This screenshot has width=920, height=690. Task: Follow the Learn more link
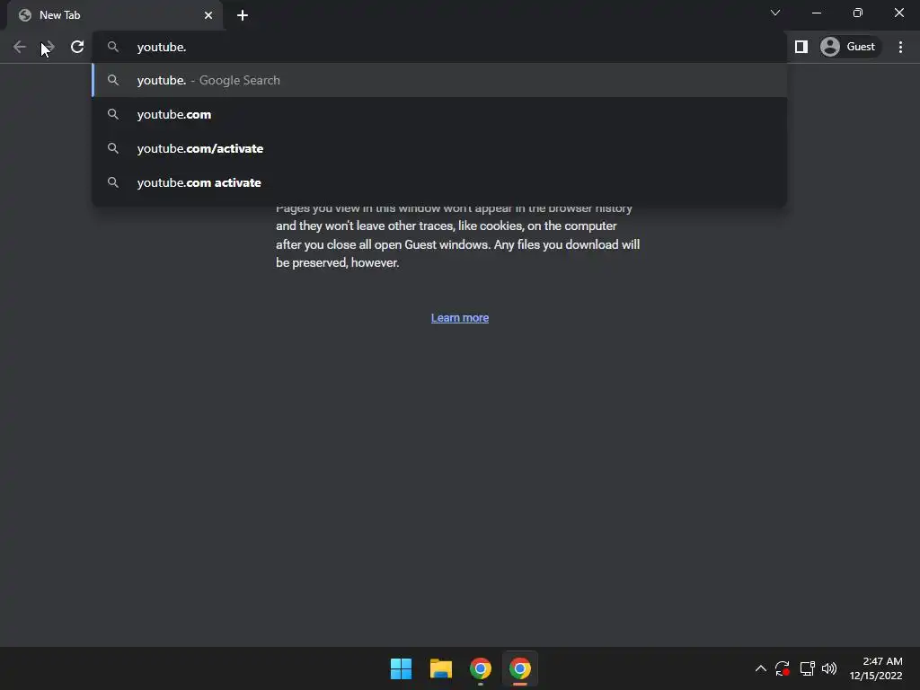[460, 318]
